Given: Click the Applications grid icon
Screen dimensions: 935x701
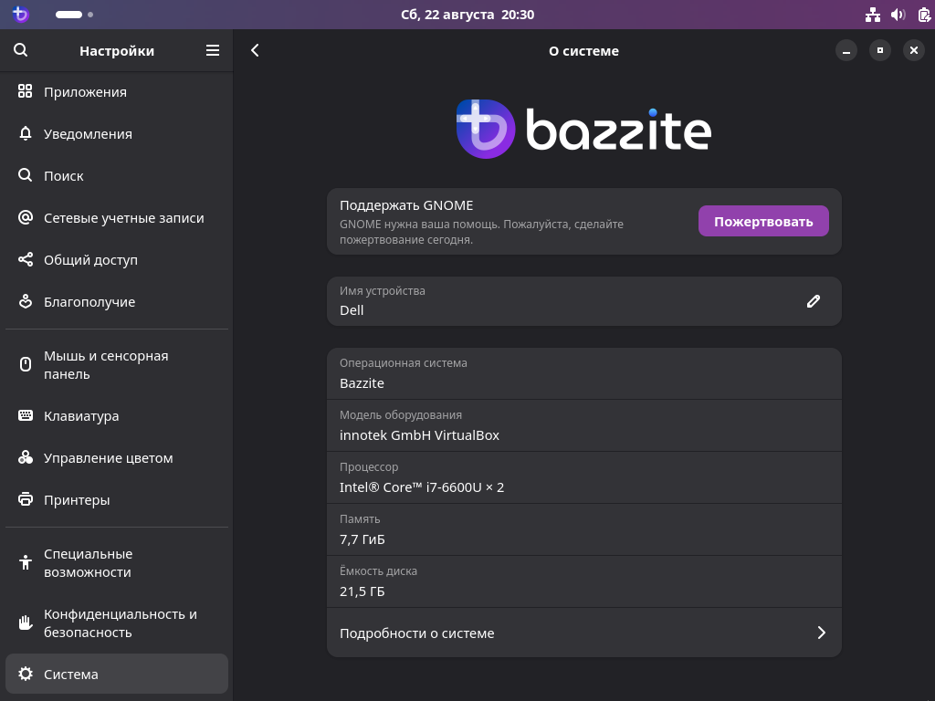Looking at the screenshot, I should tap(25, 91).
